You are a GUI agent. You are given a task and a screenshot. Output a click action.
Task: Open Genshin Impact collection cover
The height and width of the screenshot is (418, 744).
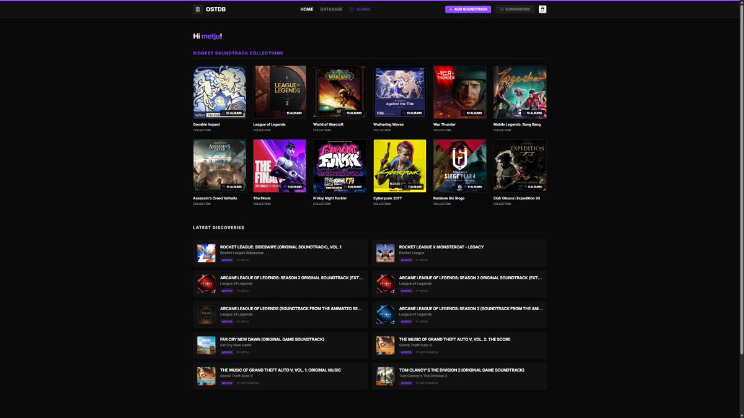tap(219, 92)
